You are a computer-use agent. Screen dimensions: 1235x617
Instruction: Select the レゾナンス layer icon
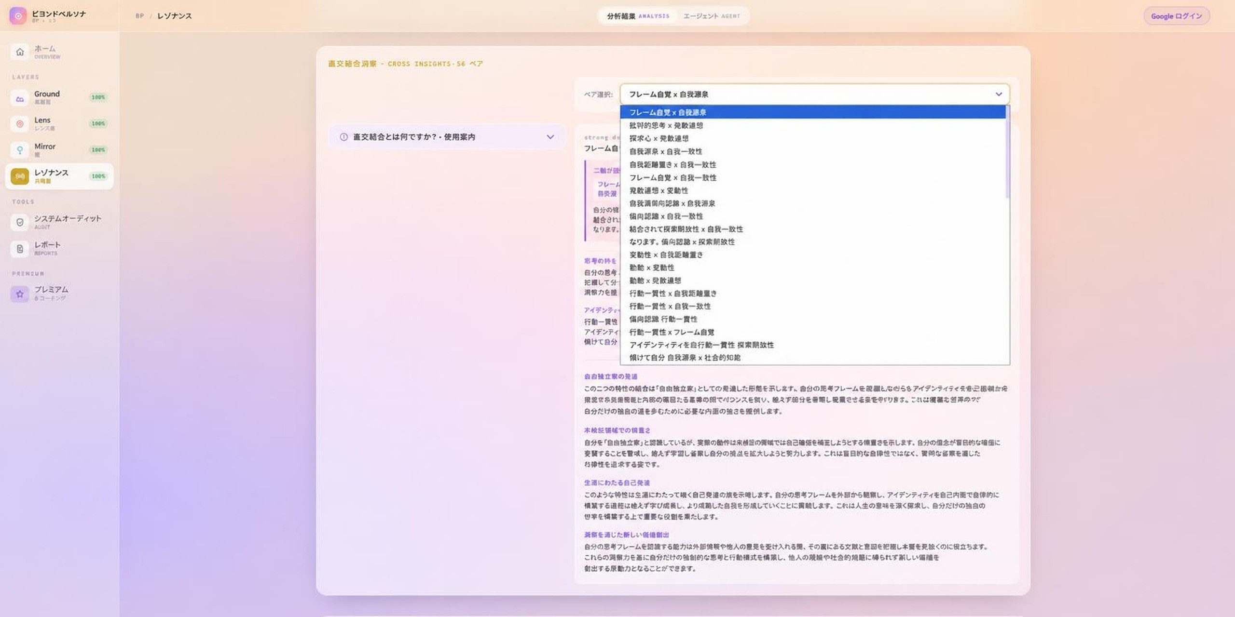coord(20,176)
